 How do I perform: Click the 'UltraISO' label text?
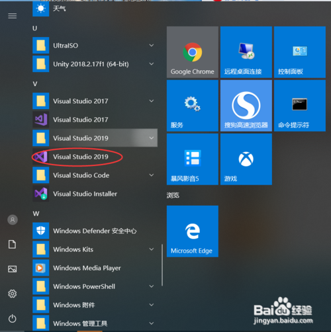[66, 46]
